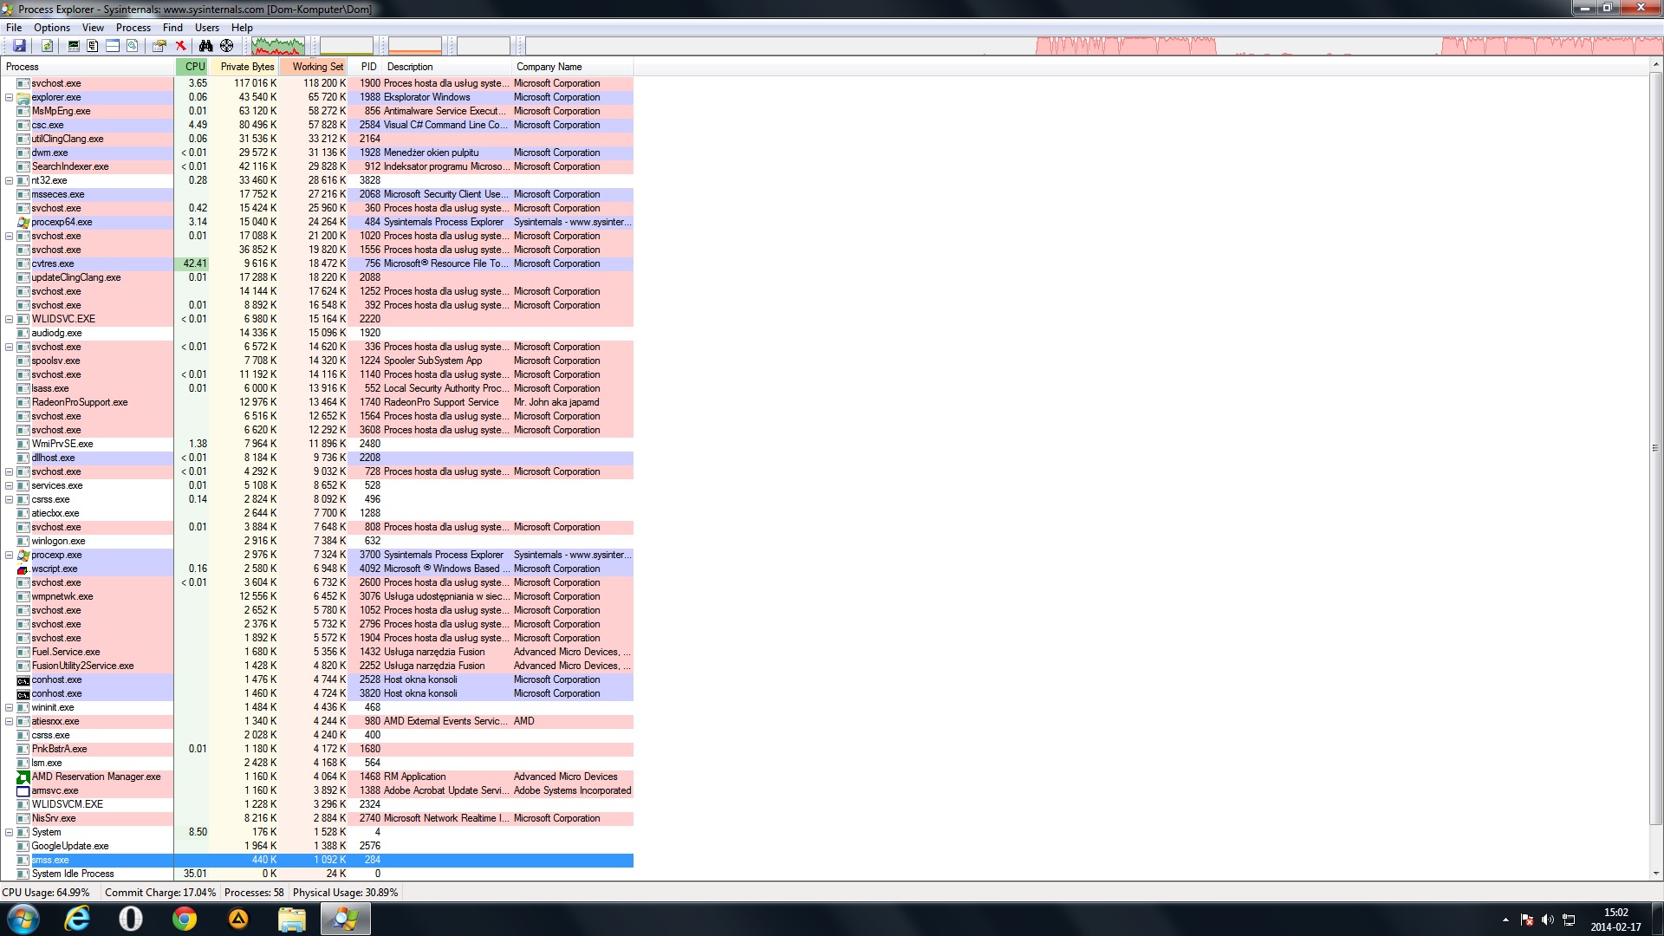The width and height of the screenshot is (1664, 936).
Task: Click the network tray icon
Action: coord(1569,920)
